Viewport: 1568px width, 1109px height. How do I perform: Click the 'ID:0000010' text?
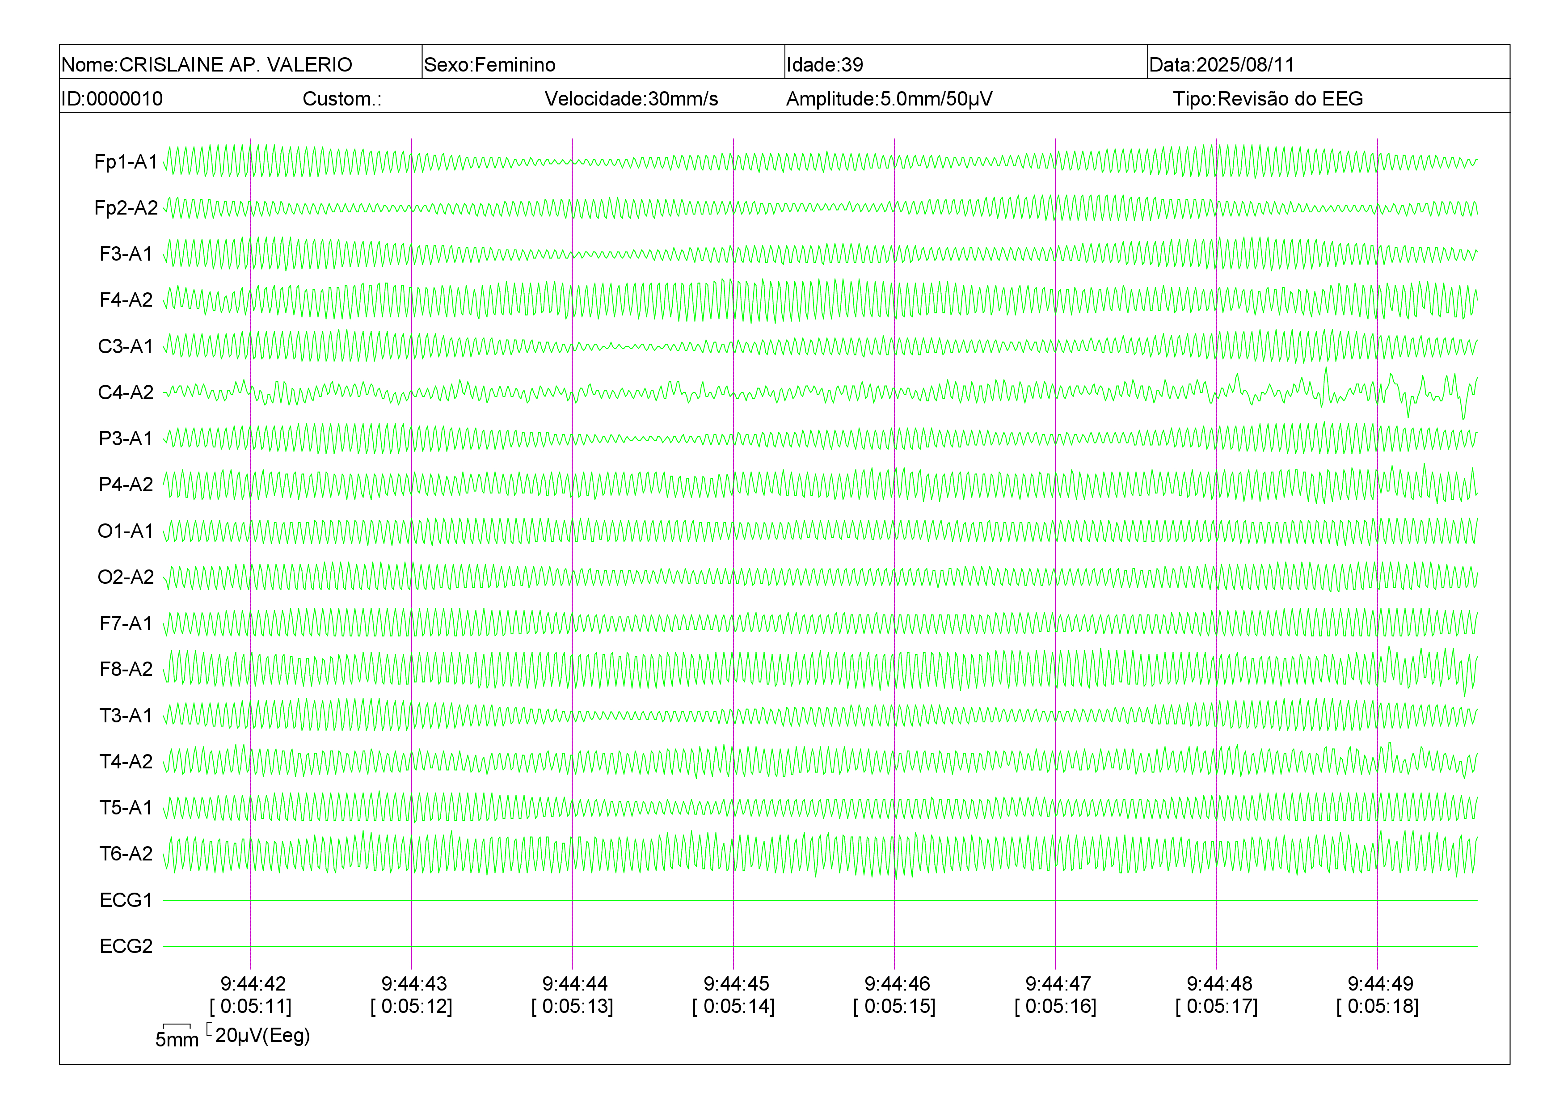pos(112,99)
